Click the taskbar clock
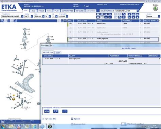161x129 pixels. tap(155, 127)
